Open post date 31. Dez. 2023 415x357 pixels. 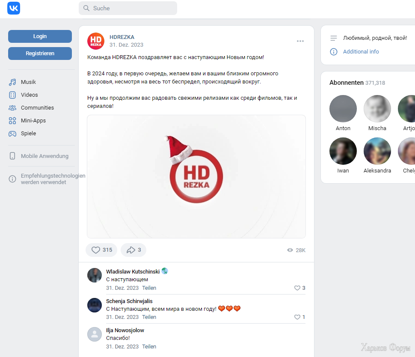126,45
